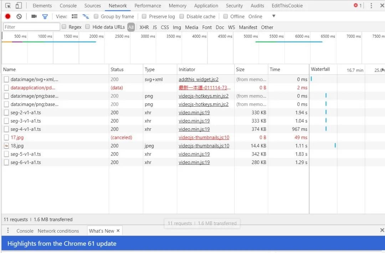The width and height of the screenshot is (385, 253).
Task: Filter requests by Font
Action: pos(207,27)
